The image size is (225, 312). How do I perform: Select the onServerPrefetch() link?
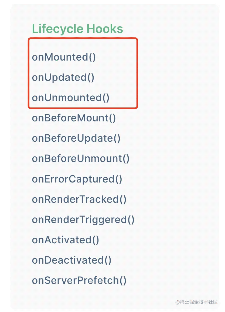(79, 280)
